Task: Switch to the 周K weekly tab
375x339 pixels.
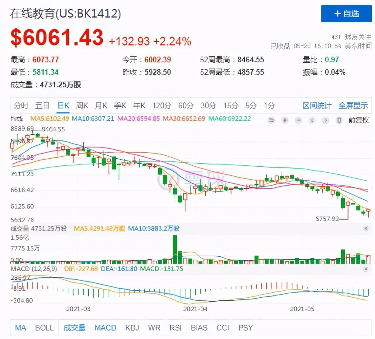Action: pyautogui.click(x=82, y=105)
